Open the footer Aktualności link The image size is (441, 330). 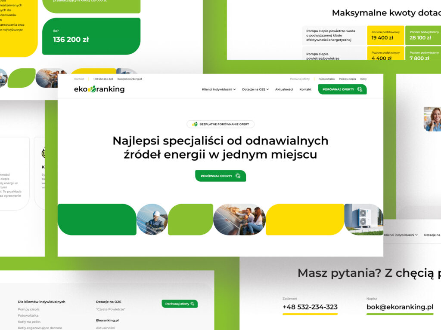tap(105, 328)
